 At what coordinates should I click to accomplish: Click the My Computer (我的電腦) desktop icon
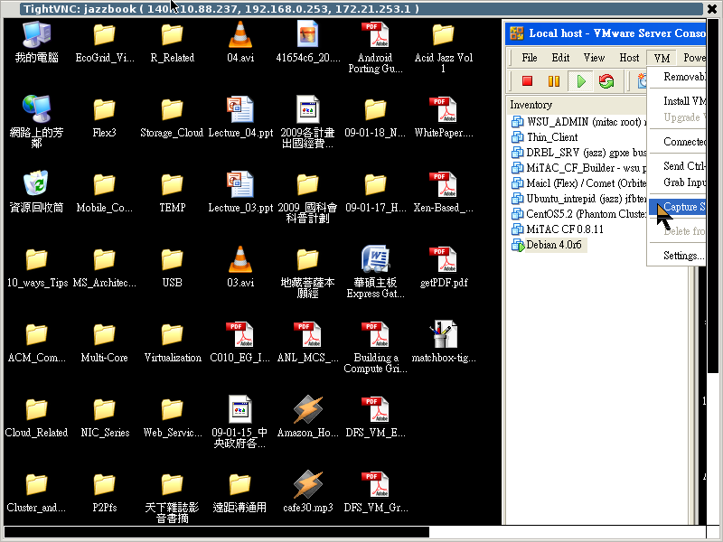[x=36, y=42]
